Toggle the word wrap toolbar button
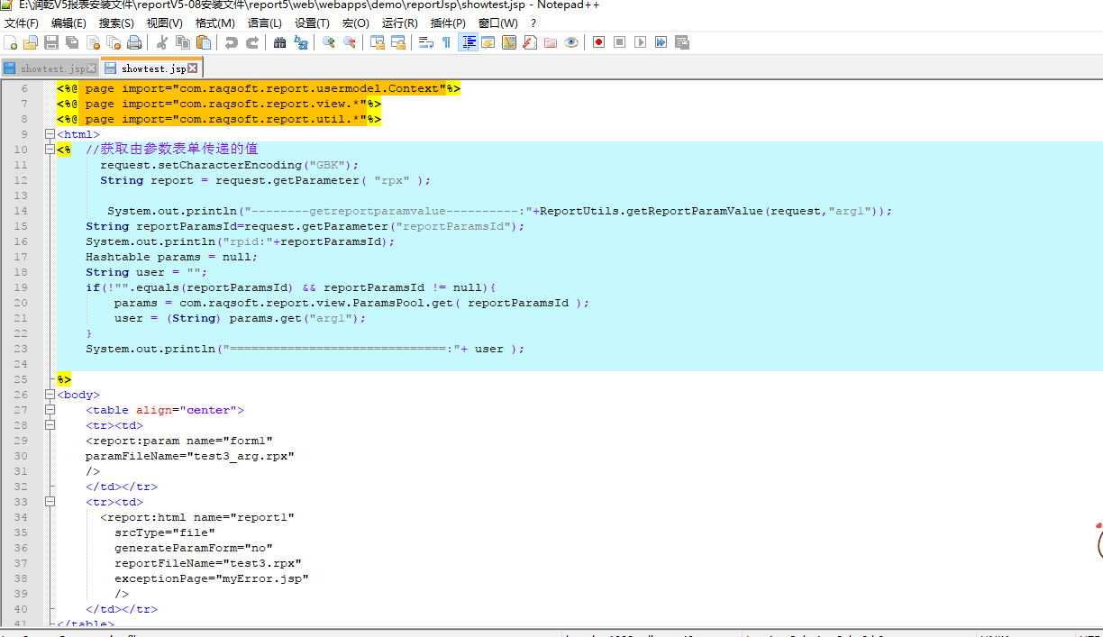This screenshot has height=637, width=1103. tap(425, 42)
